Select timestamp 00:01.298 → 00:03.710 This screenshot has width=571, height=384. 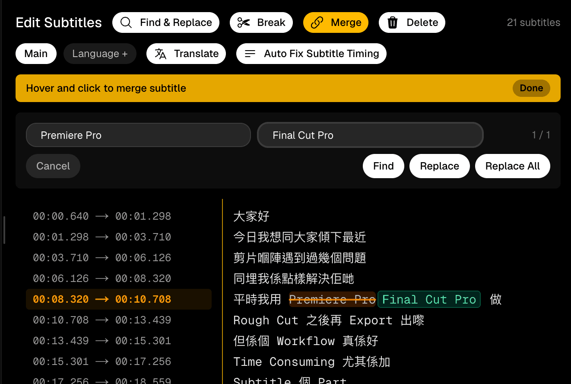pyautogui.click(x=102, y=237)
